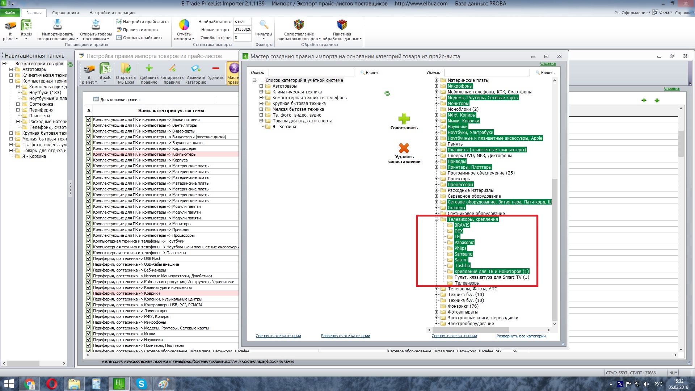This screenshot has height=391, width=695.
Task: Click the green plus Сопоставить icon
Action: pos(404,119)
